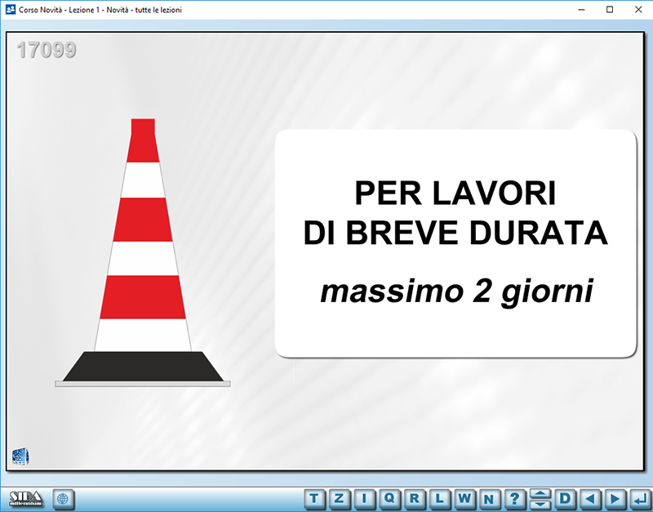
Task: Click the enter/return arrow button
Action: (641, 498)
